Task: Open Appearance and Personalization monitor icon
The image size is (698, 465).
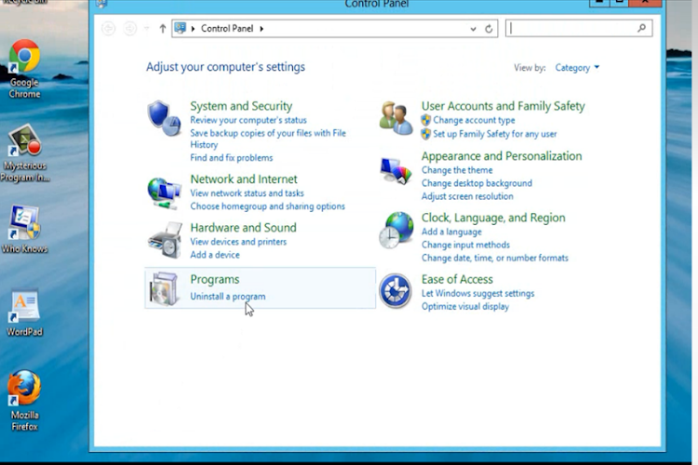Action: [x=396, y=171]
